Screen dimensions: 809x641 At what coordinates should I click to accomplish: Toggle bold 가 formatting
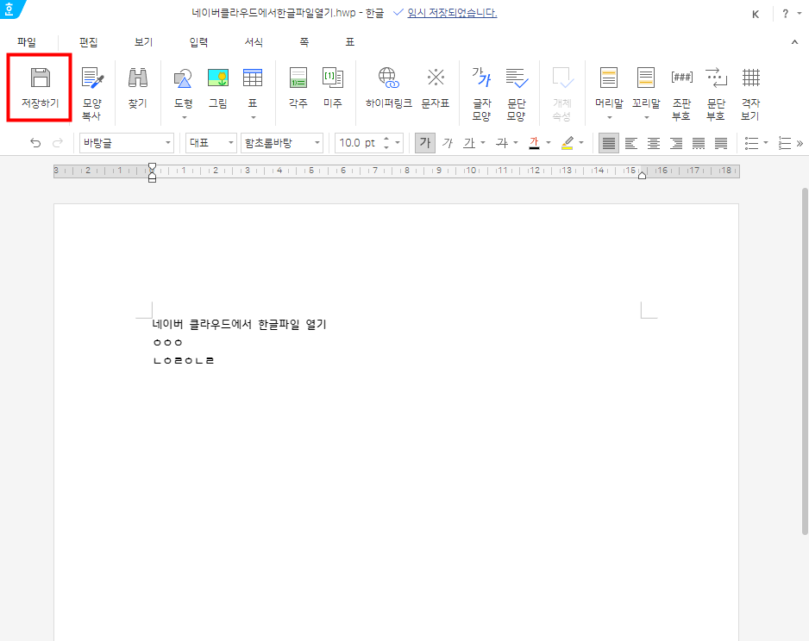coord(425,143)
